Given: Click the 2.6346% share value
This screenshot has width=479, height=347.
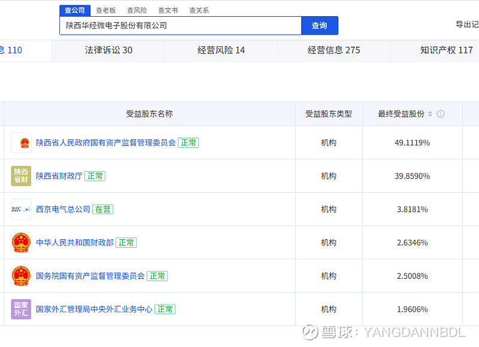Looking at the screenshot, I should point(412,243).
